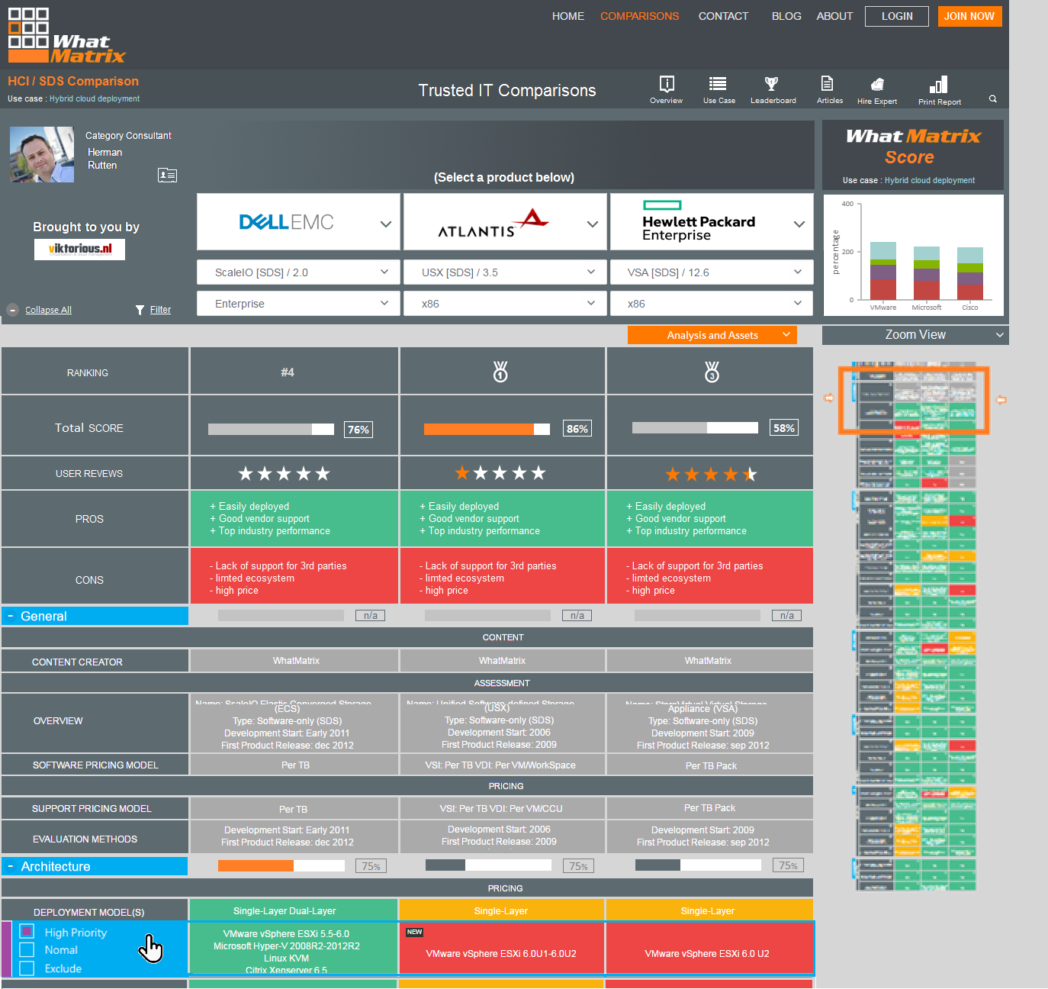Screen dimensions: 1048x989
Task: Open the Enterprise edition dropdown
Action: click(298, 304)
